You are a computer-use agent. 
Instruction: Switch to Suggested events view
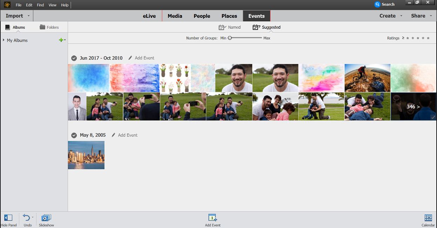click(266, 27)
